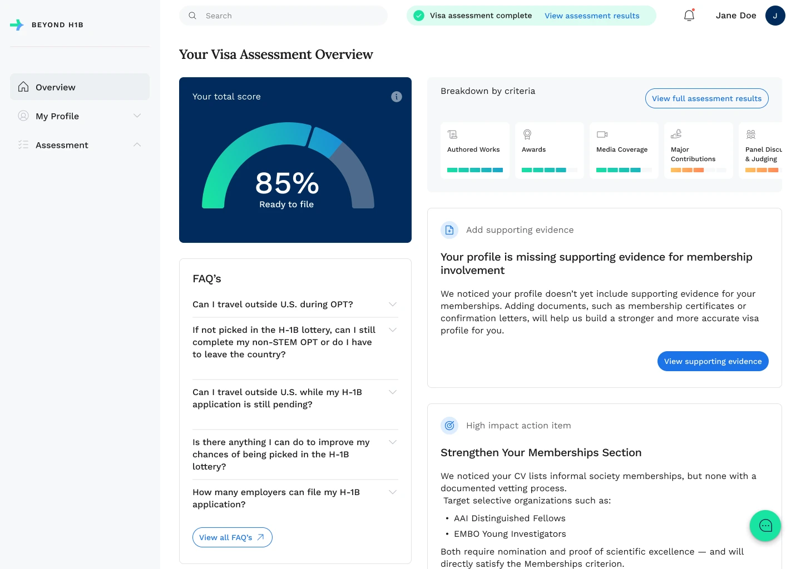Click the View supporting evidence button
The height and width of the screenshot is (569, 801).
(x=713, y=361)
